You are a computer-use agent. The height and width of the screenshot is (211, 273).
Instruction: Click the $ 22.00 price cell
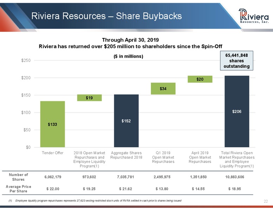[x=53, y=189]
